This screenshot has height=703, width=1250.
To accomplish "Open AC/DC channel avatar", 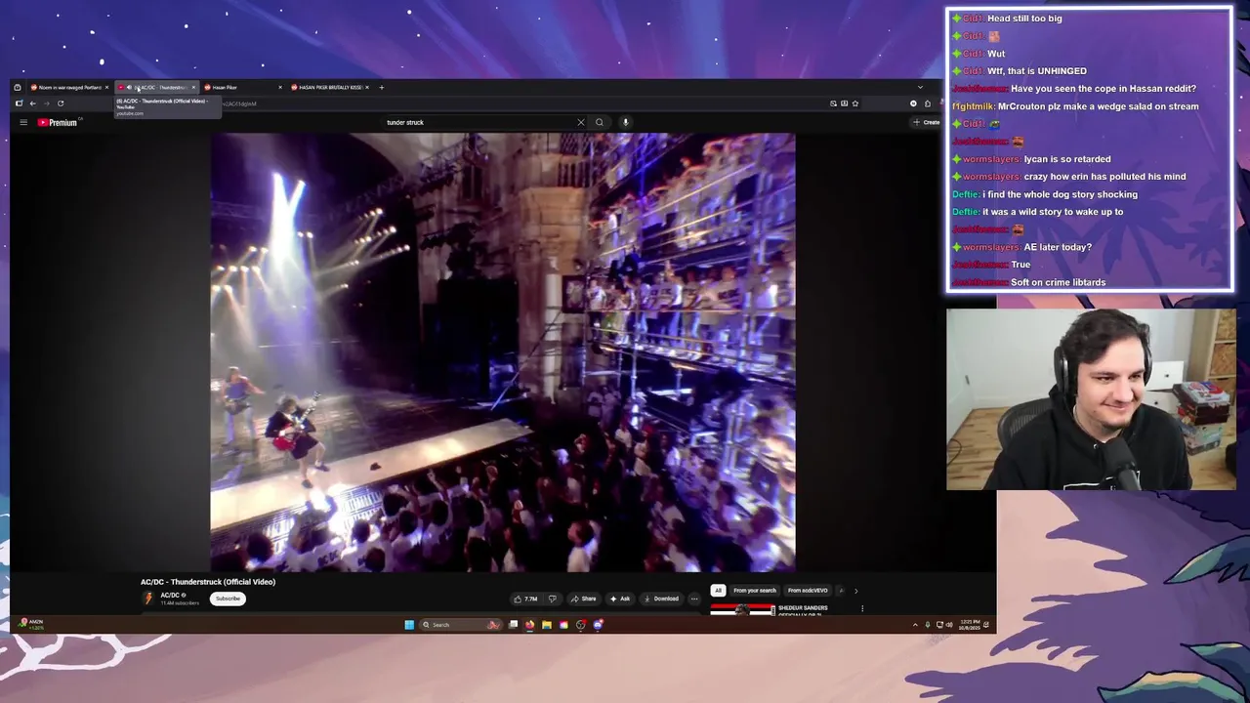I will 148,599.
